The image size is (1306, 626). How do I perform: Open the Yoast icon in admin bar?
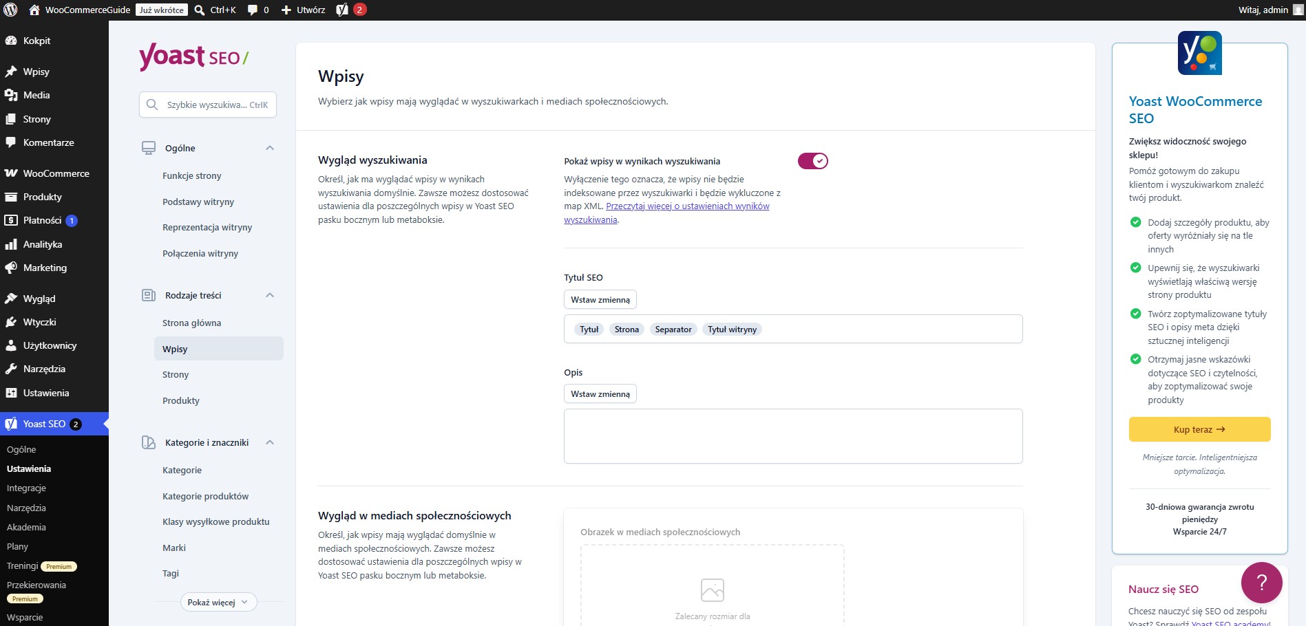click(342, 10)
